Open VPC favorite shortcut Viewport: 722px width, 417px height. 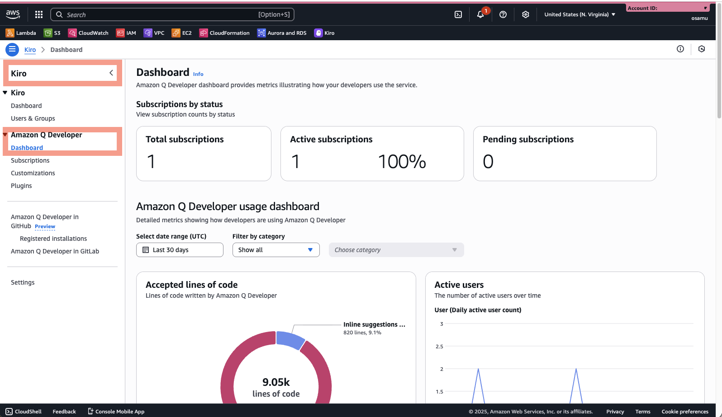(154, 33)
